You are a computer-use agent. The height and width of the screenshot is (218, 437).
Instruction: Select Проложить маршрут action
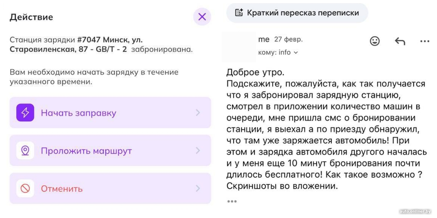click(x=86, y=151)
